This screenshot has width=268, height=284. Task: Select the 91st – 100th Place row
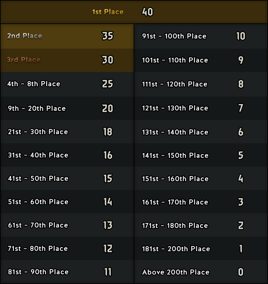(201, 36)
